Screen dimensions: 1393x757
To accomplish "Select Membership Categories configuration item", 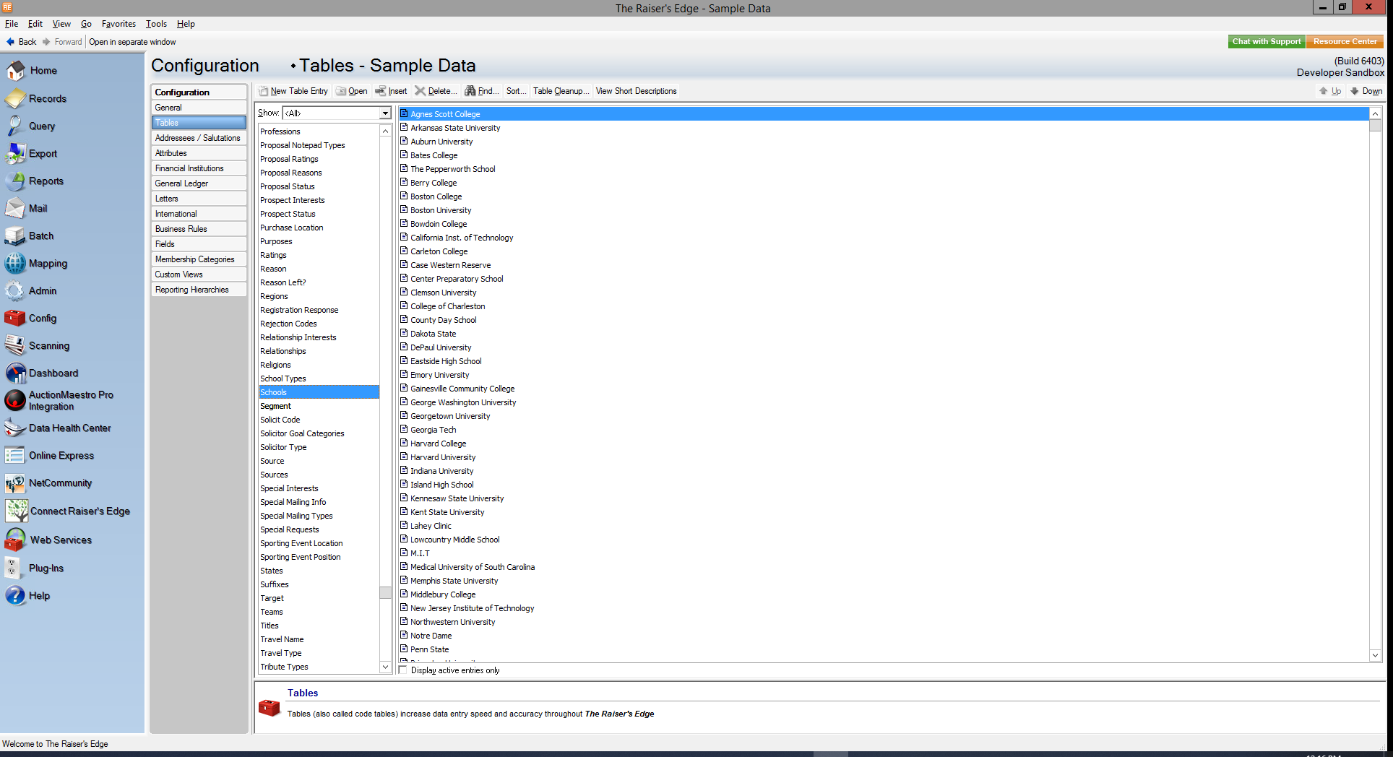I will pos(199,259).
